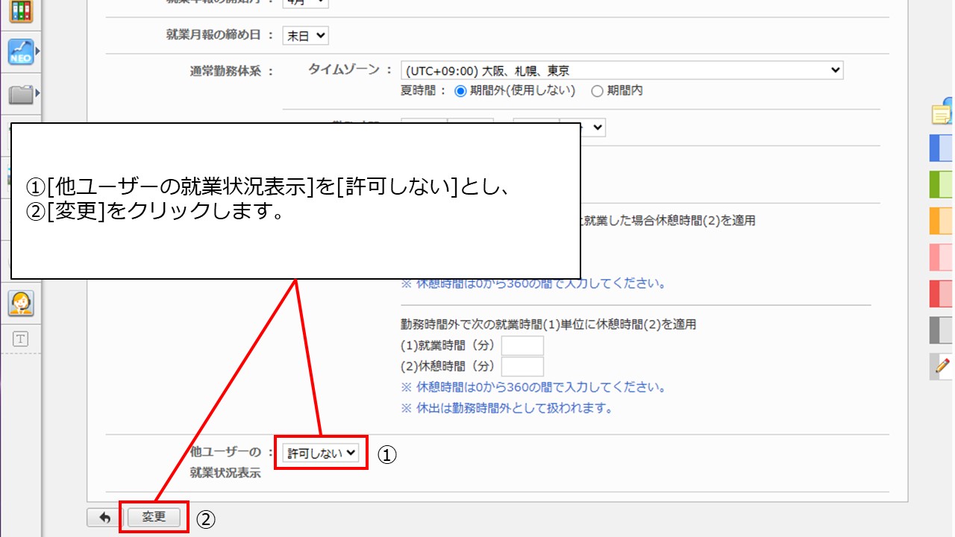This screenshot has width=955, height=537.
Task: Click the back arrow button
Action: tap(105, 517)
